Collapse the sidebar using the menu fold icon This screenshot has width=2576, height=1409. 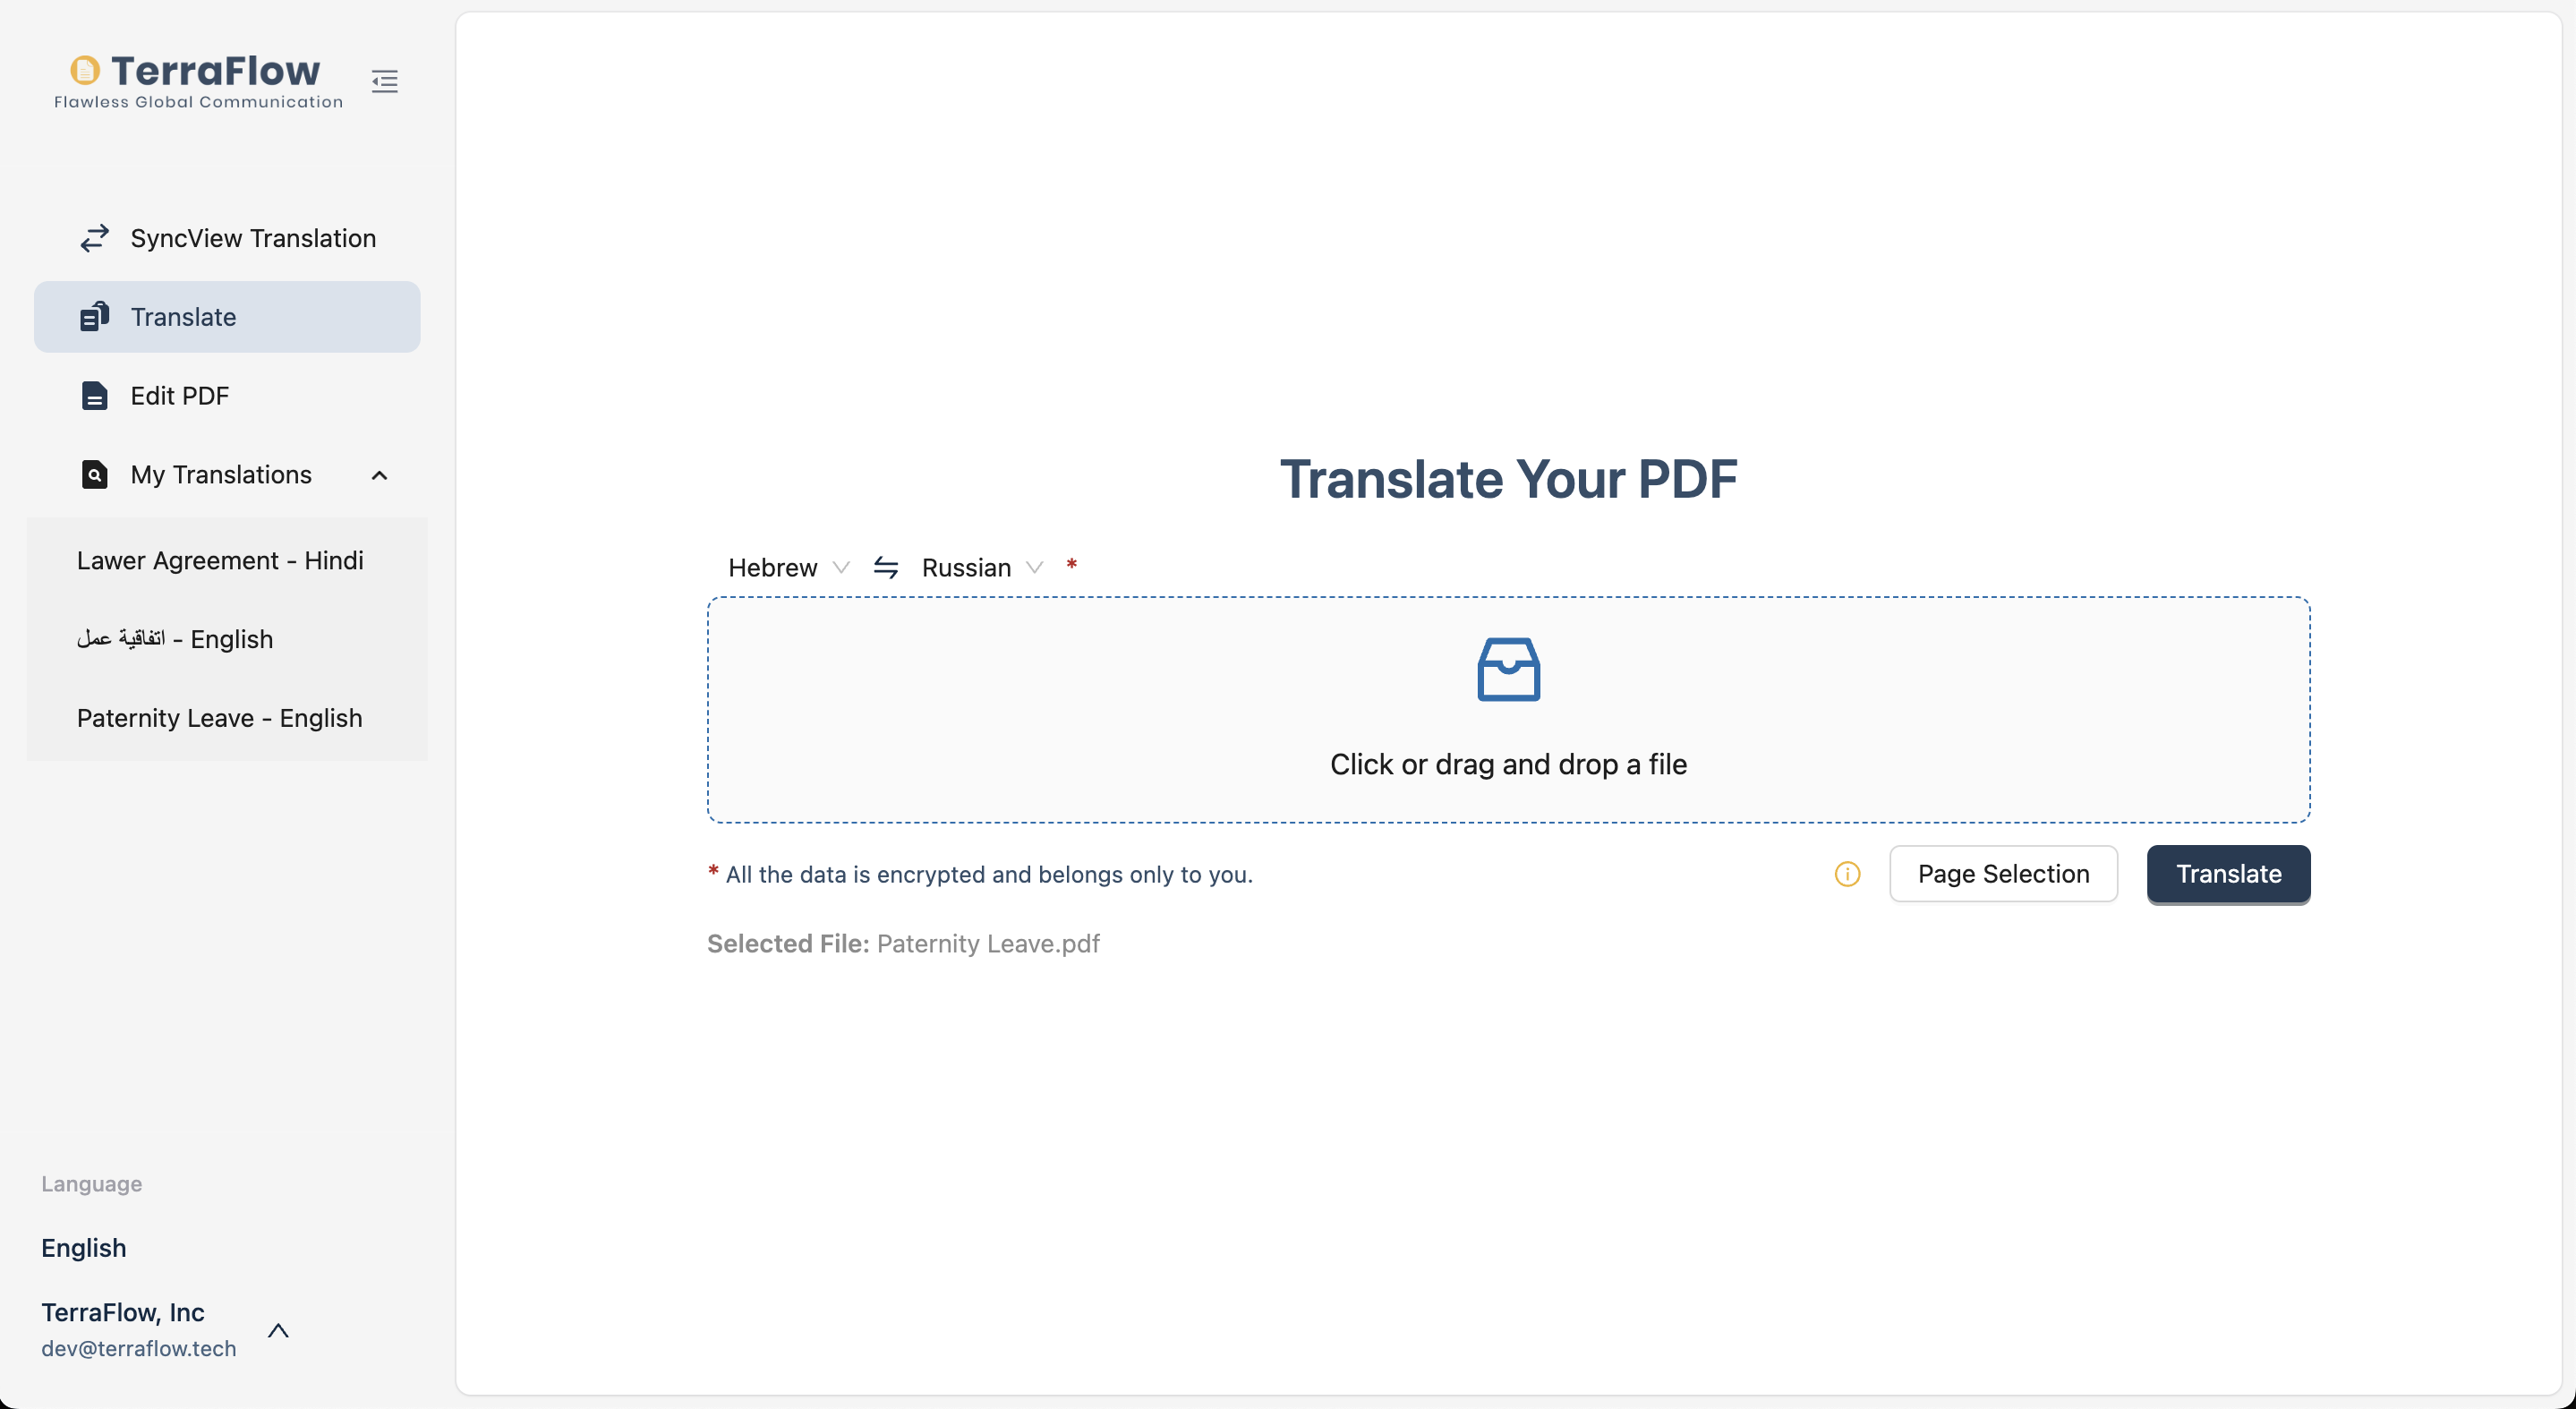click(x=384, y=81)
